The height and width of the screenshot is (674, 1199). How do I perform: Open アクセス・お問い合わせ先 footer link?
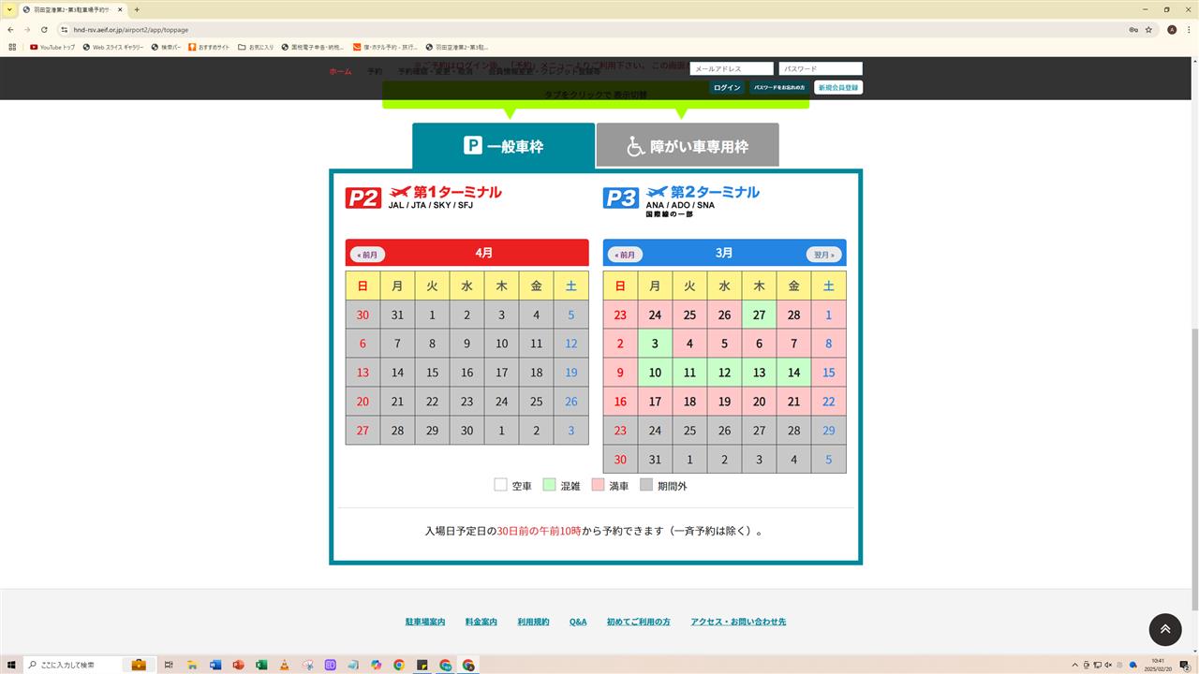pos(738,622)
